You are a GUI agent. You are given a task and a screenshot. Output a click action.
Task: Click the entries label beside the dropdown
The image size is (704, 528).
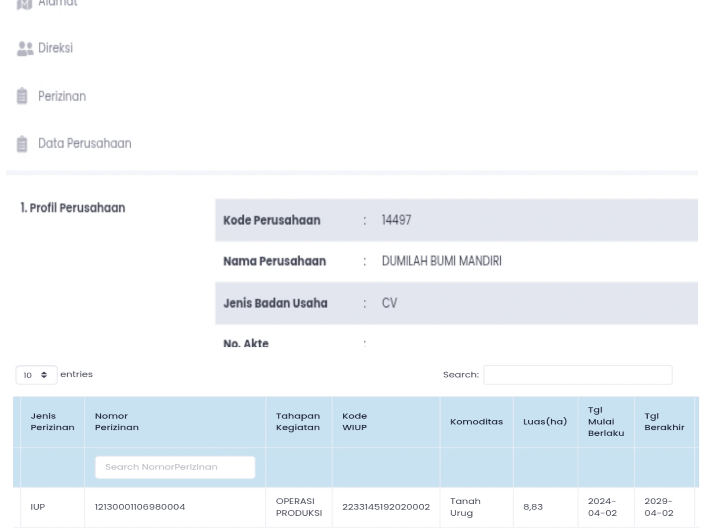(x=77, y=374)
